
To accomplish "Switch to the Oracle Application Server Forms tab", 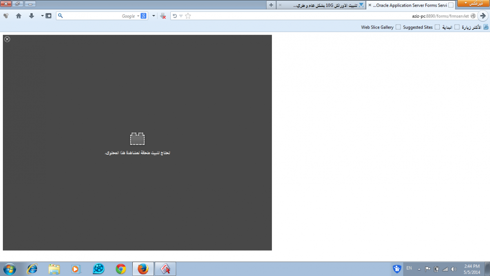I will point(412,5).
